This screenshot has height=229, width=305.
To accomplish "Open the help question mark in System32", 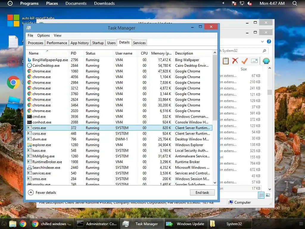I will point(269,41).
